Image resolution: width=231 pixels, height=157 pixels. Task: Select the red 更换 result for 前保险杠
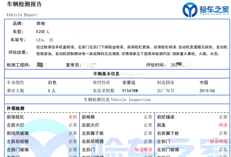[73, 117]
